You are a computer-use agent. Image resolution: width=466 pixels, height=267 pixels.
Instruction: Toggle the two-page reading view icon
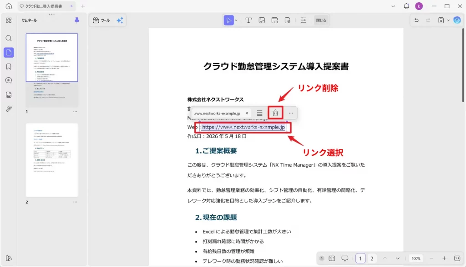click(332, 258)
